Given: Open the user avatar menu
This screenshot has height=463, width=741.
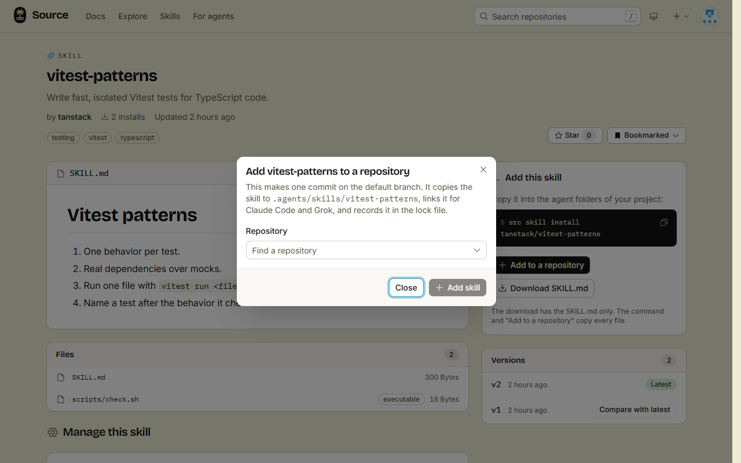Looking at the screenshot, I should (710, 16).
